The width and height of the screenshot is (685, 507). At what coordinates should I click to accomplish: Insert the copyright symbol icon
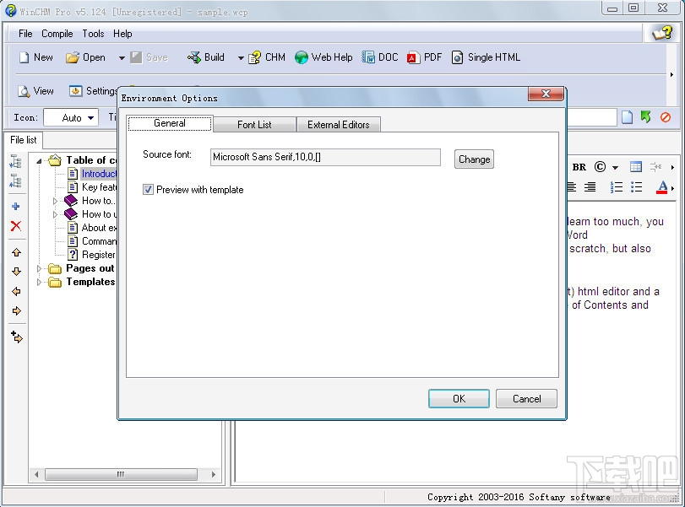pyautogui.click(x=601, y=167)
